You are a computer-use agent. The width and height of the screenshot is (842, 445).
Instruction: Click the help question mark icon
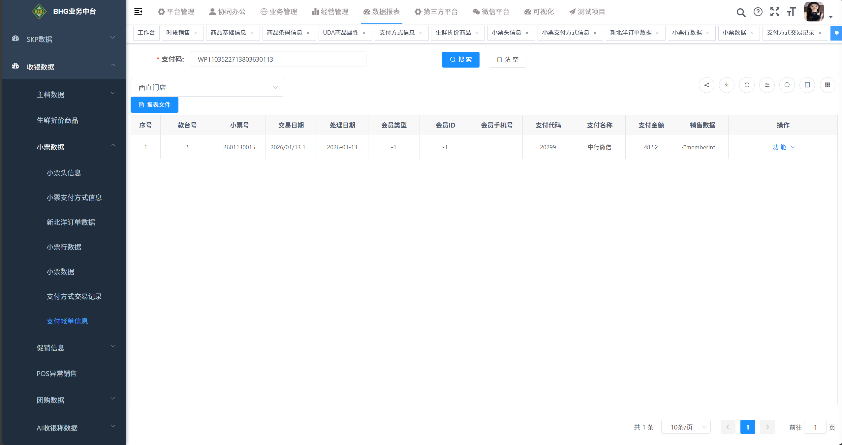click(x=758, y=12)
